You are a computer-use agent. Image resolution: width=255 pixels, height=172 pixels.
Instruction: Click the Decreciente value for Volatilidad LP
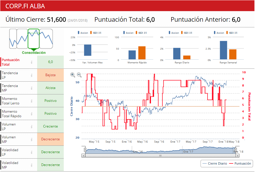coord(50,152)
